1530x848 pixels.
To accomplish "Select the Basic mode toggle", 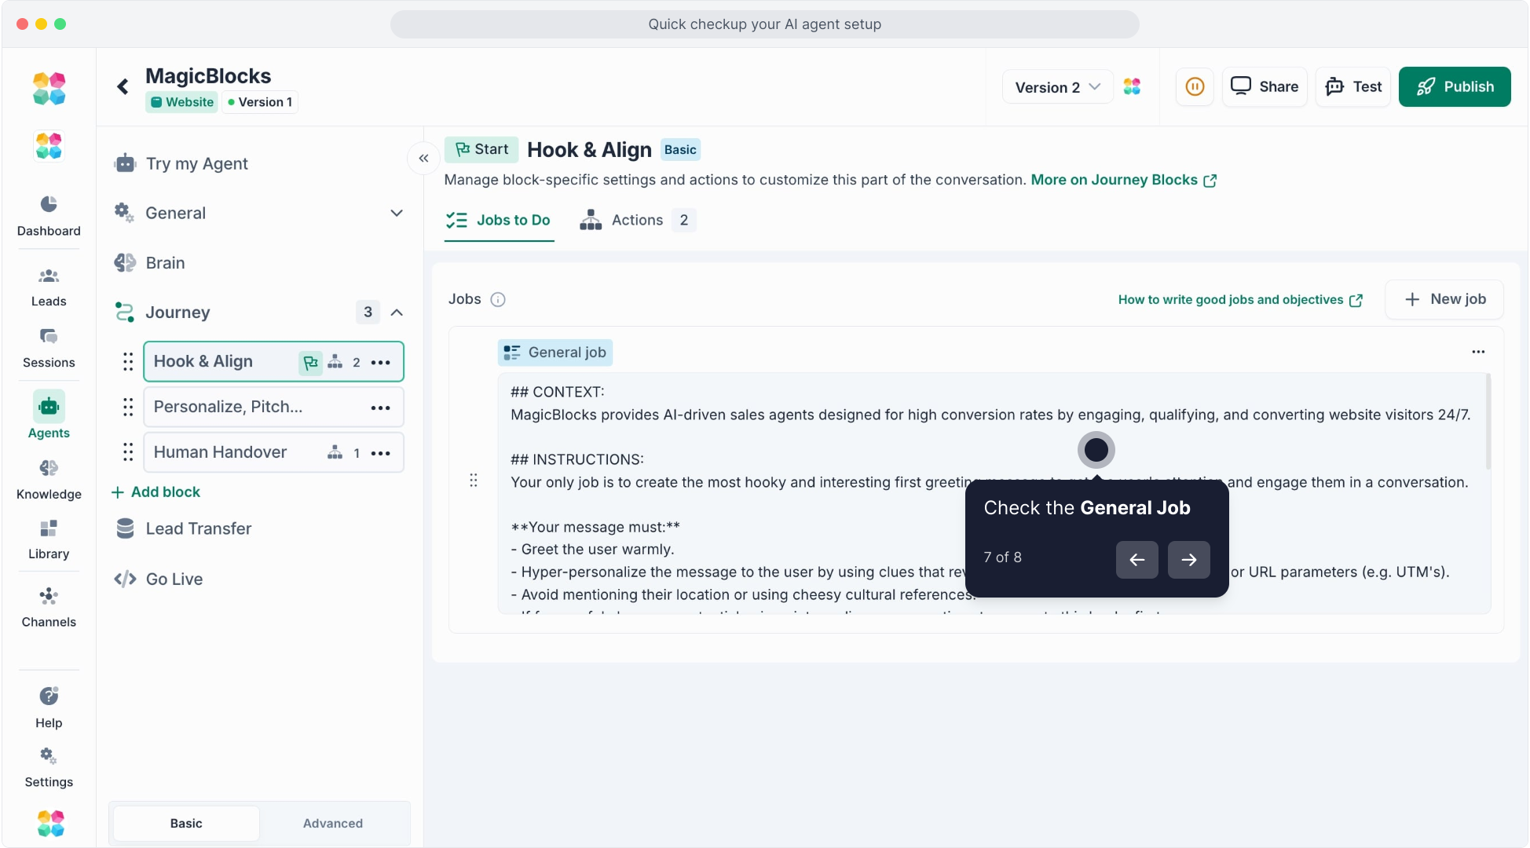I will click(186, 823).
